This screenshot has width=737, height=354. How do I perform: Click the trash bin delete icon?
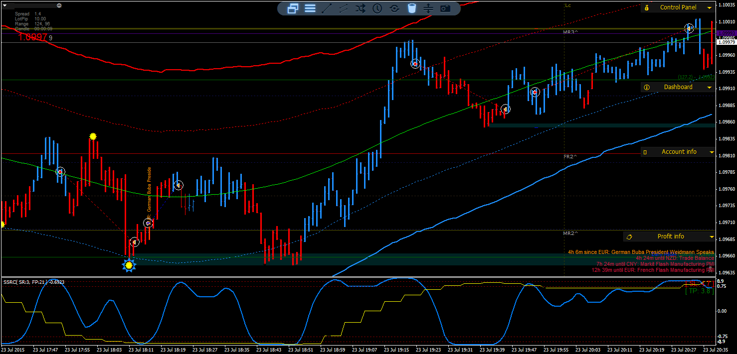(411, 8)
